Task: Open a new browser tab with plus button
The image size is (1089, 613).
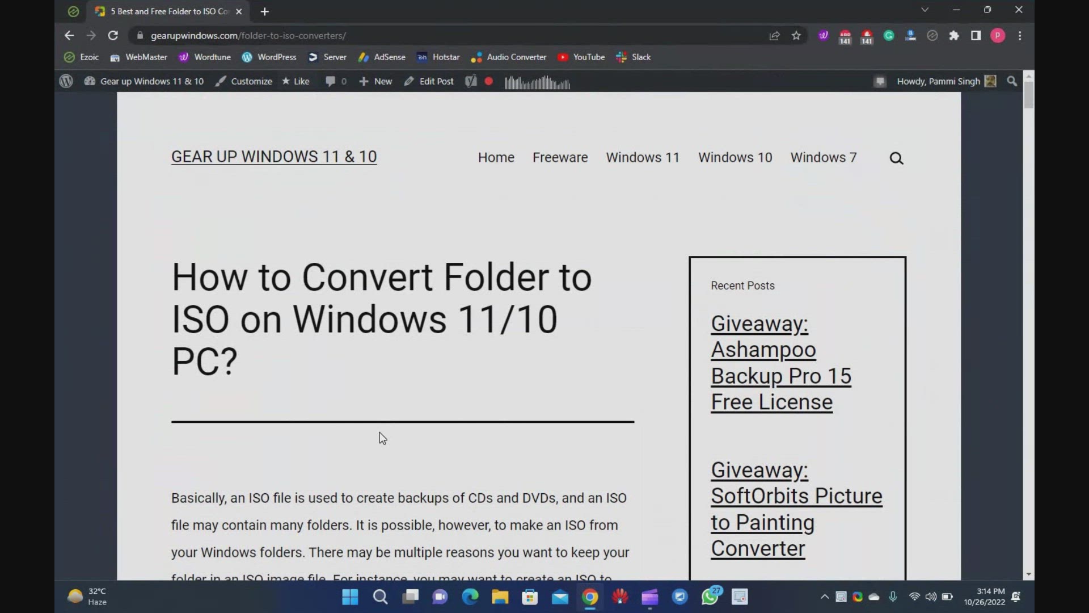Action: 264,11
